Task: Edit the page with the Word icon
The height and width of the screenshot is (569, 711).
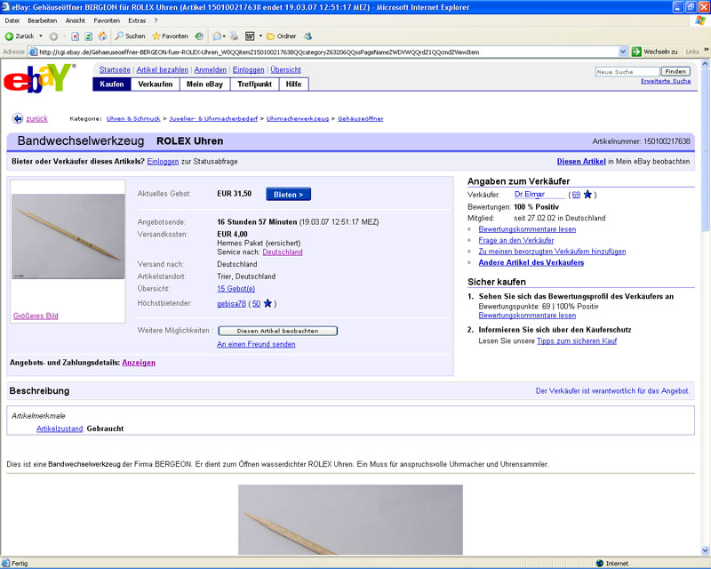Action: (x=250, y=36)
